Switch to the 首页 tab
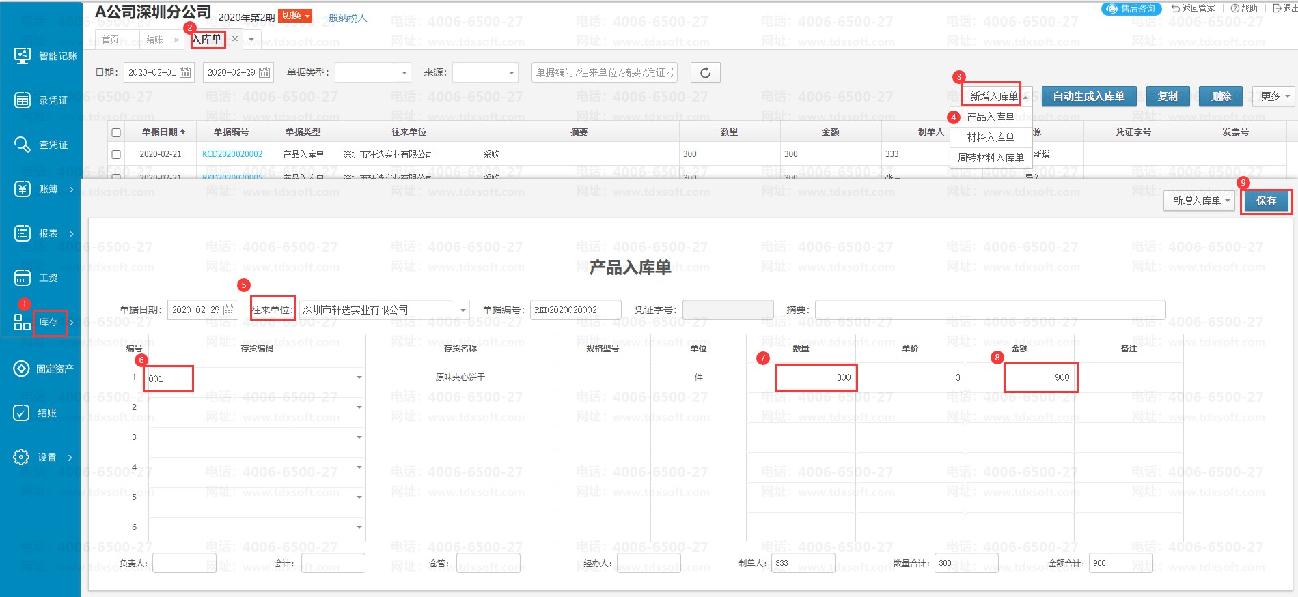The width and height of the screenshot is (1298, 597). click(110, 40)
